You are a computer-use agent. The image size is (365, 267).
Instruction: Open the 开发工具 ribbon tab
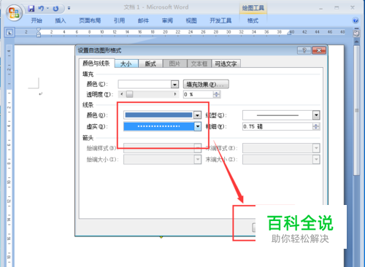(220, 20)
